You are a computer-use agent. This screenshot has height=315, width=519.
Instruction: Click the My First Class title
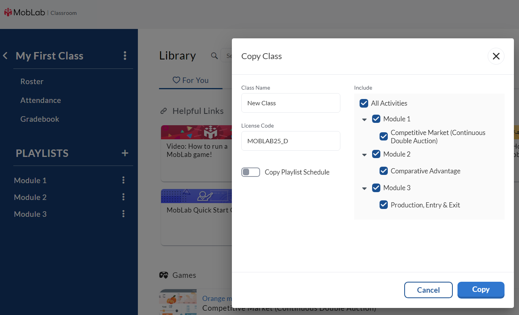click(x=49, y=56)
